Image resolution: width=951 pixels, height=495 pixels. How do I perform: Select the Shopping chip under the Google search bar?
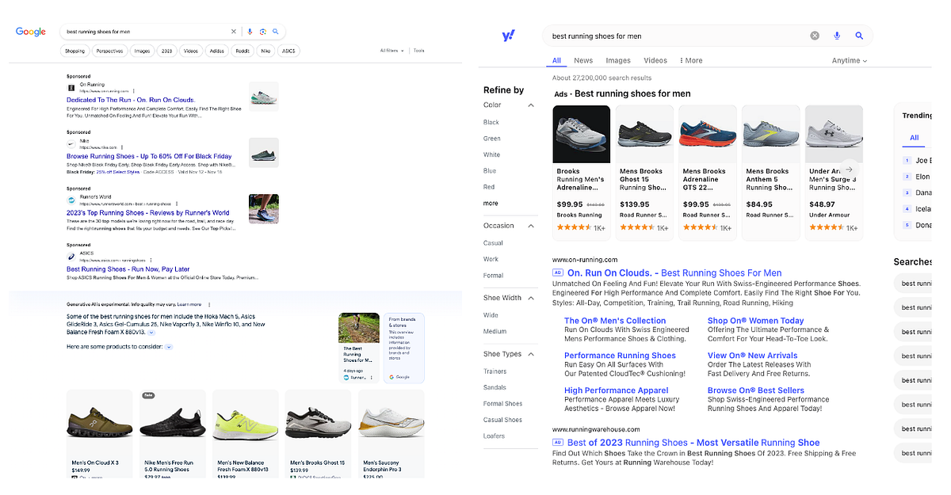pyautogui.click(x=75, y=50)
